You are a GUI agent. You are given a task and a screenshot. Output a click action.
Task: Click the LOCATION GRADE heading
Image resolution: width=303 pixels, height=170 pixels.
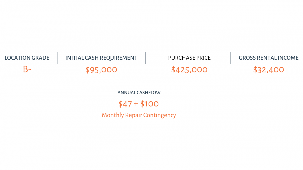27,58
